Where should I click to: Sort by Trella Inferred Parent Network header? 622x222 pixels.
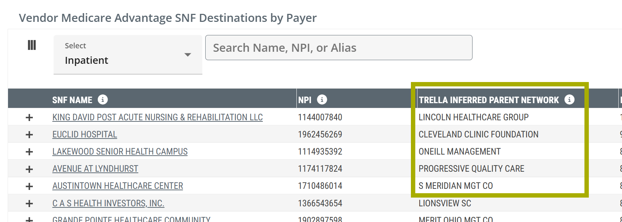pyautogui.click(x=489, y=100)
